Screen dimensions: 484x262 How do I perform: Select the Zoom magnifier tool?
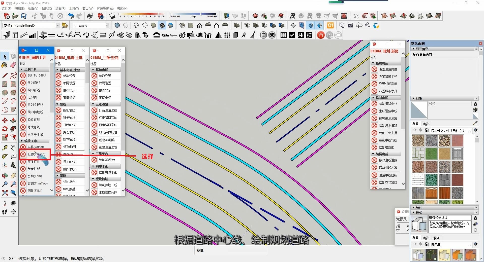pos(5,184)
